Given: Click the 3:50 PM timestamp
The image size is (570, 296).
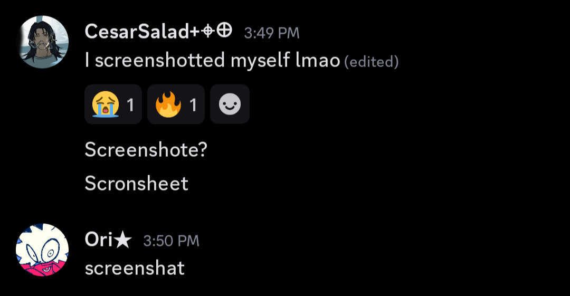Looking at the screenshot, I should click(x=171, y=241).
